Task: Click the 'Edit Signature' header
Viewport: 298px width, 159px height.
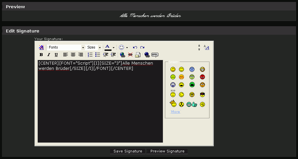Action: coord(22,31)
